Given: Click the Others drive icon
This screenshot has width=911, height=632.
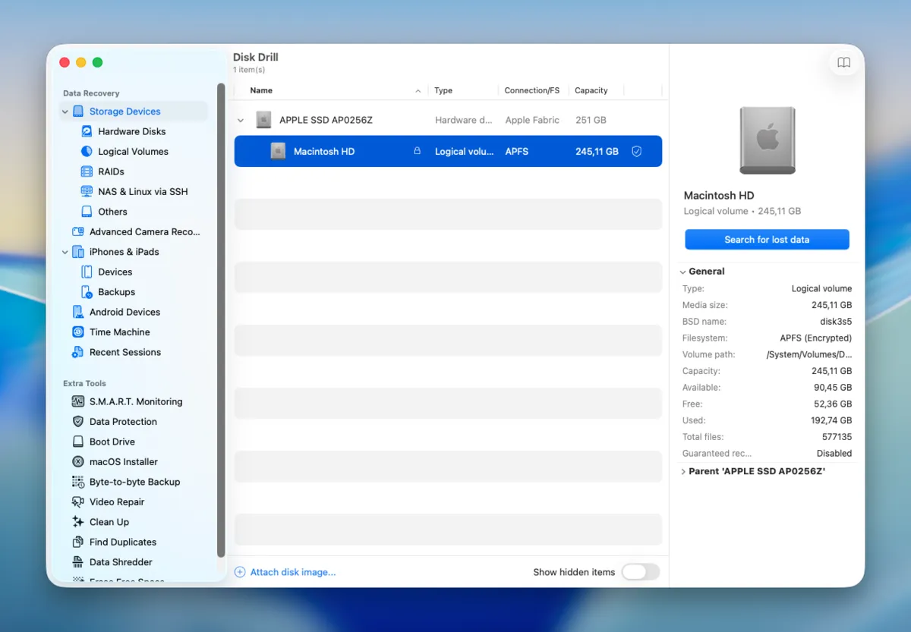Looking at the screenshot, I should 87,212.
